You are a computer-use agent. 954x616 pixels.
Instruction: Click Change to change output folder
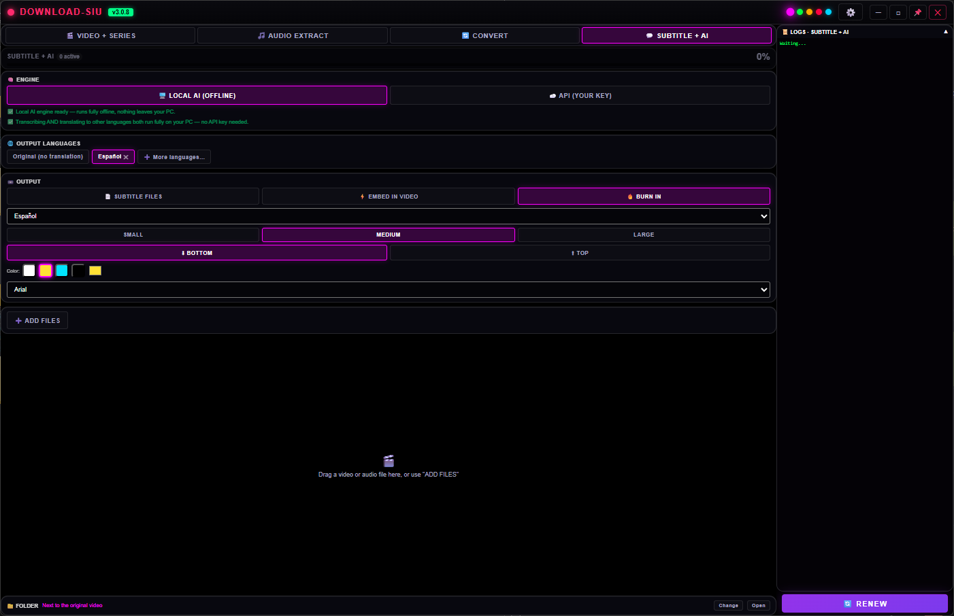coord(728,605)
